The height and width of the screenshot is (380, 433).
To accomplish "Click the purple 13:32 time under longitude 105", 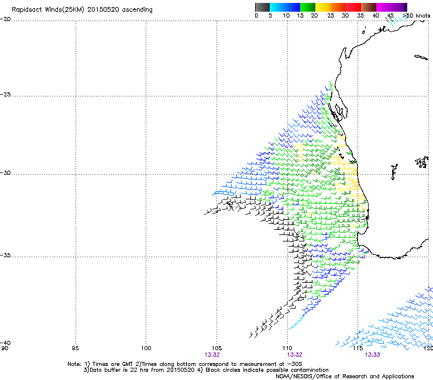I will tap(212, 355).
